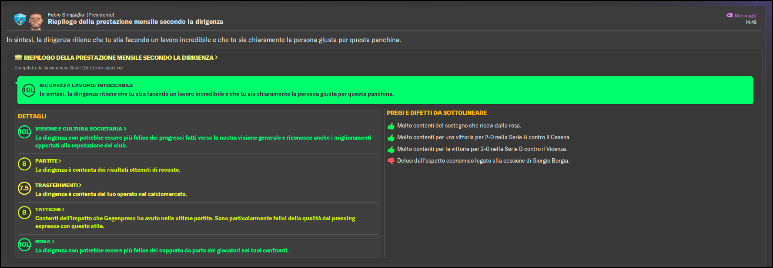
Task: Click 'contenta del tuo operato nel calciomercato' text
Action: pyautogui.click(x=111, y=194)
